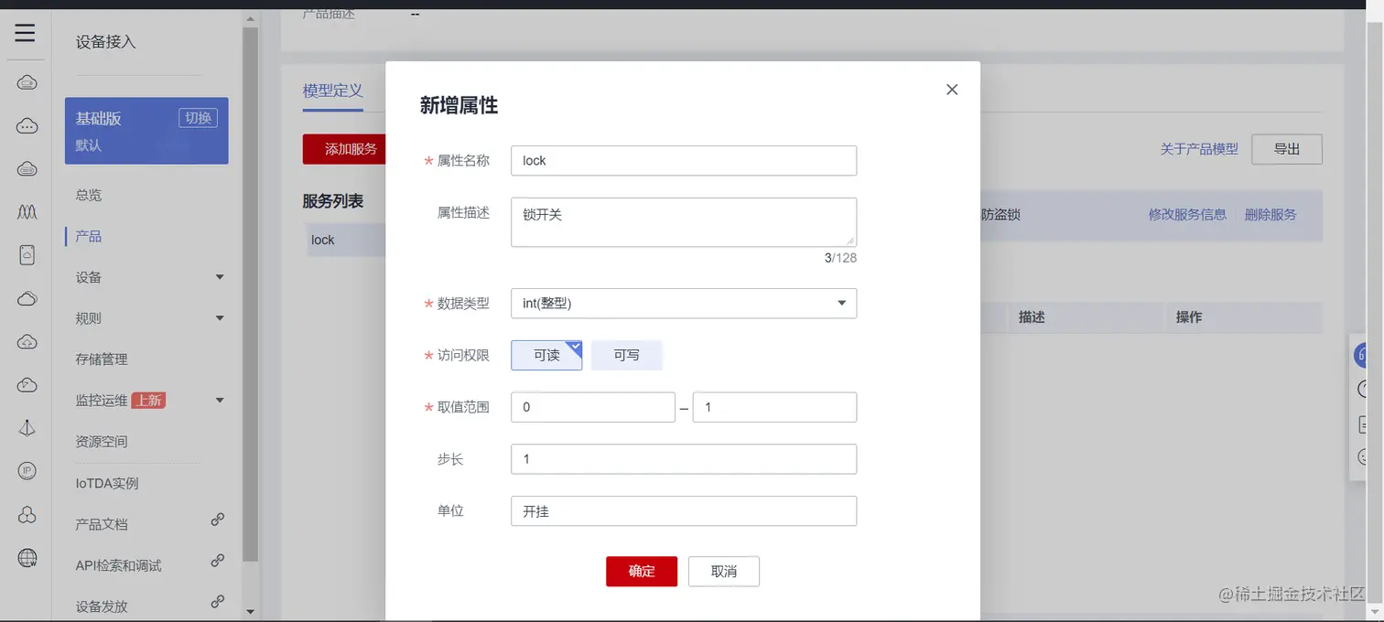
Task: Click the 导出 button
Action: coord(1287,149)
